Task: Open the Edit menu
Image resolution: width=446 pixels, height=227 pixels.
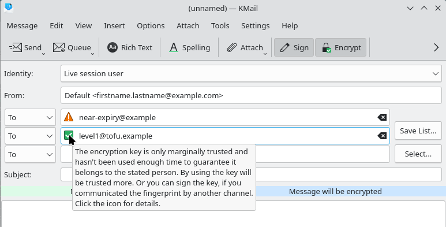Action: tap(57, 25)
